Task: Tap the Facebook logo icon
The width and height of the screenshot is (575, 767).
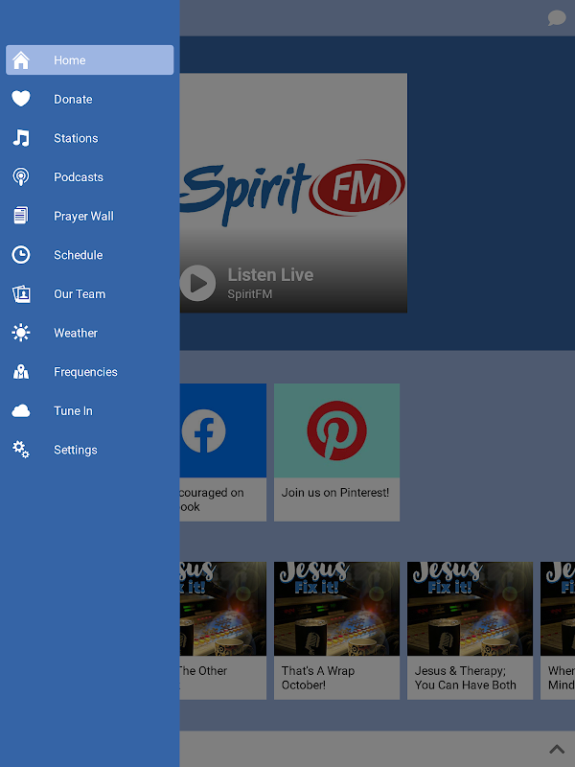Action: [x=203, y=430]
